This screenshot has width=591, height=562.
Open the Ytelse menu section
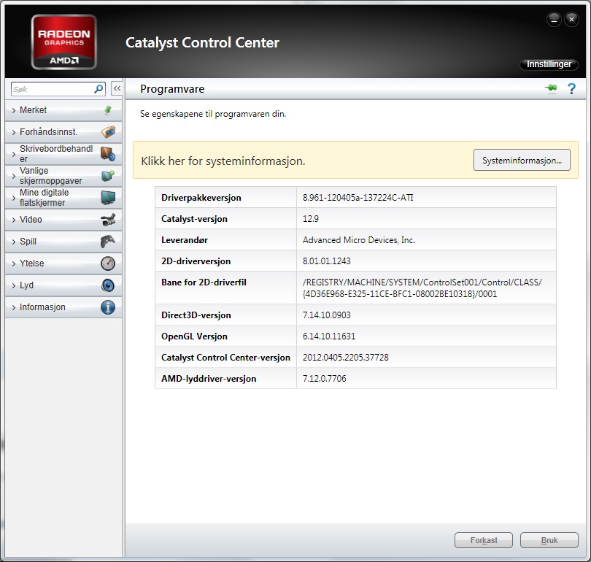(x=63, y=263)
